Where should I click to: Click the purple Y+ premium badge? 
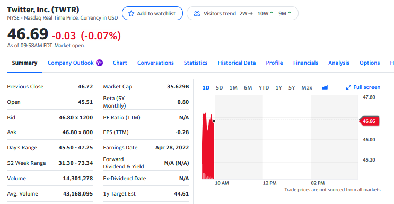100,63
